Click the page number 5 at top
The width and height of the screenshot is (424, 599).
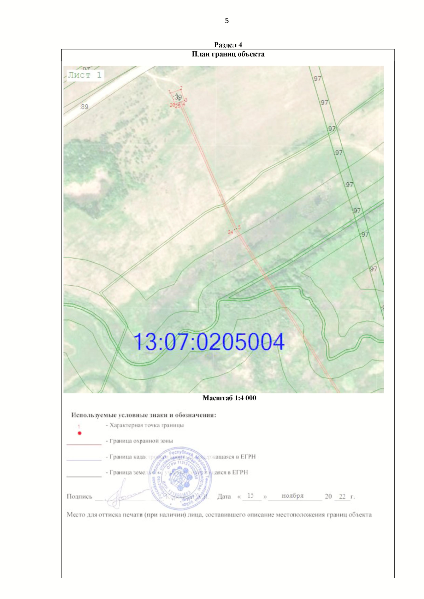pyautogui.click(x=227, y=20)
